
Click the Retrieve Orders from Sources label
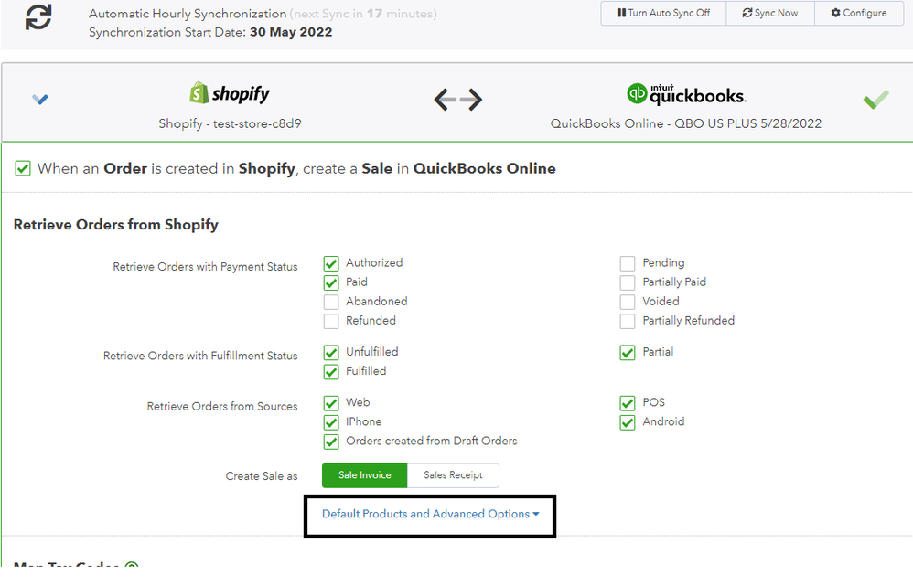(x=221, y=406)
